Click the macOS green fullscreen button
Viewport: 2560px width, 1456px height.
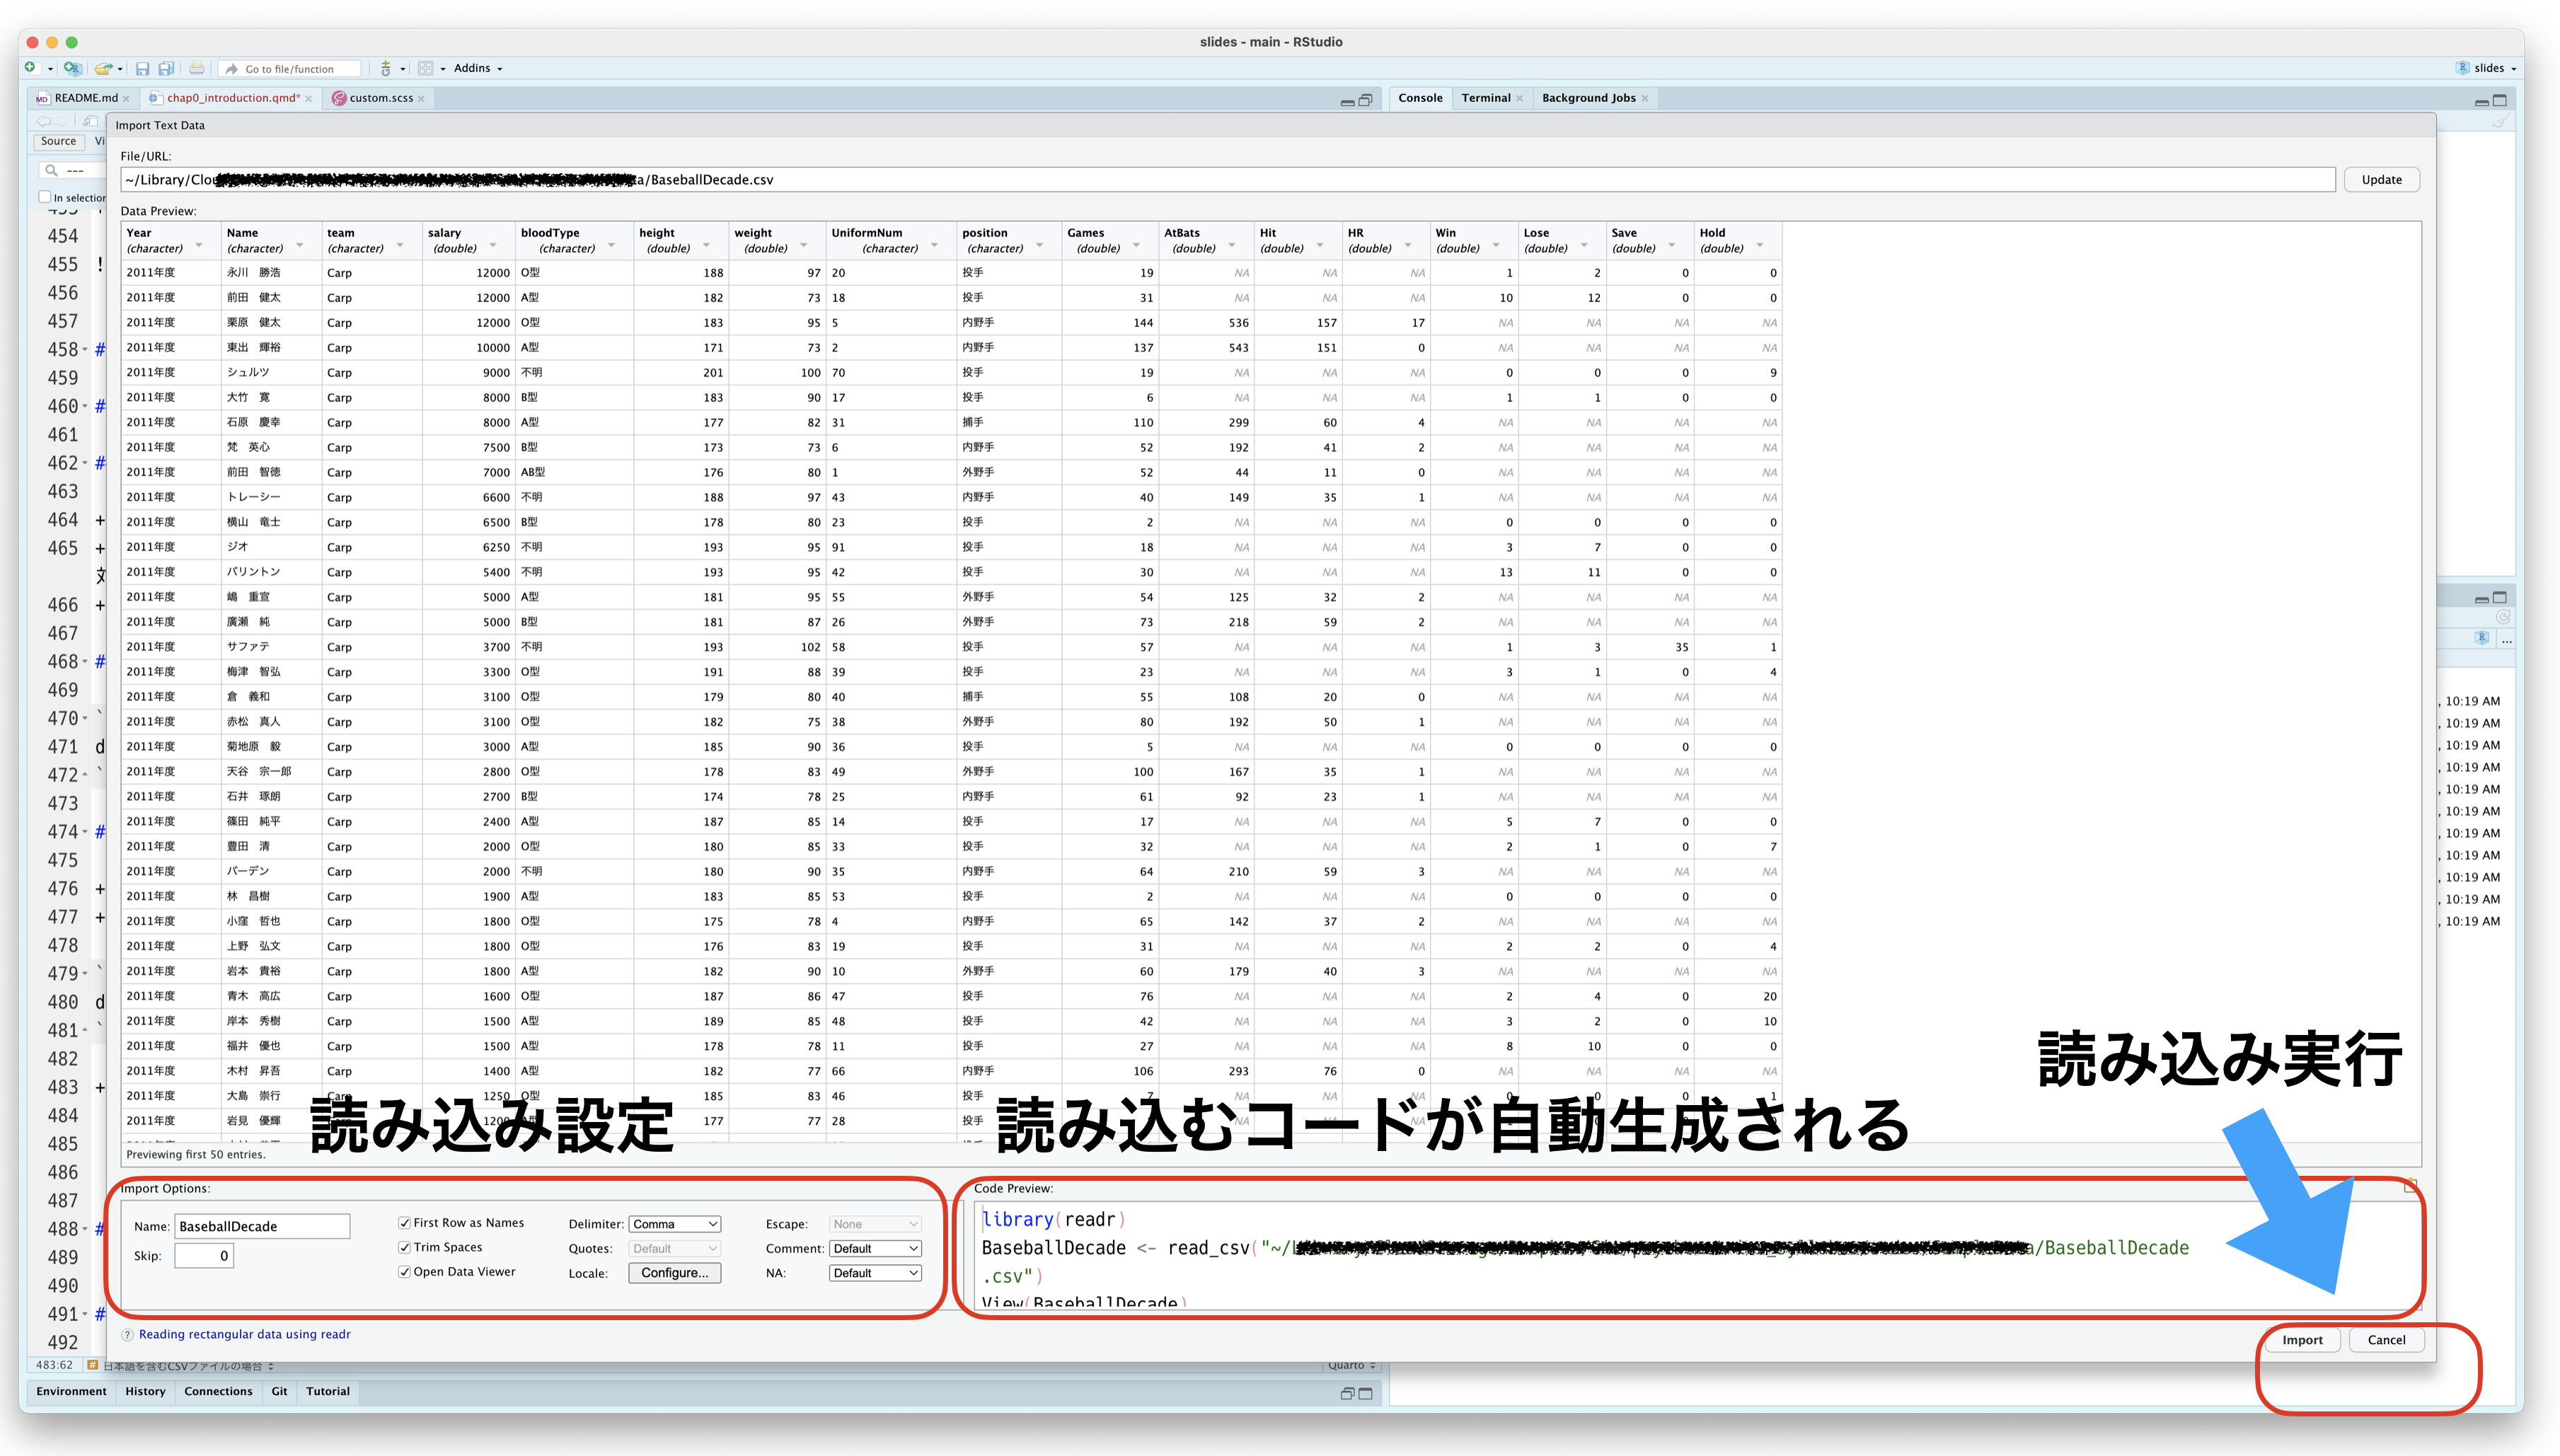click(x=71, y=42)
